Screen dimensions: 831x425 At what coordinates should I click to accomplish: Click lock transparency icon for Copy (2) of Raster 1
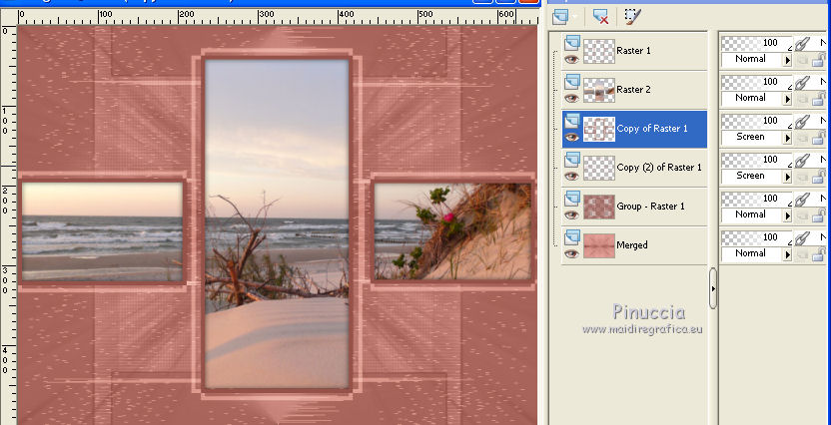coord(819,177)
